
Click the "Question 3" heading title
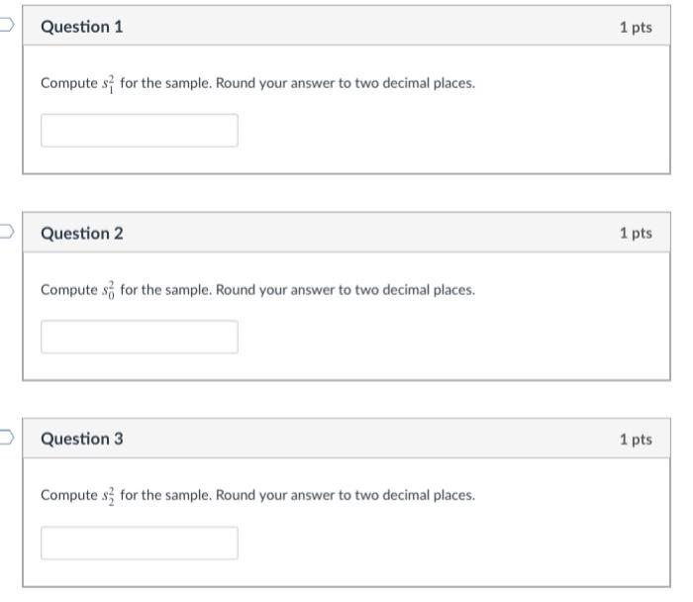82,439
